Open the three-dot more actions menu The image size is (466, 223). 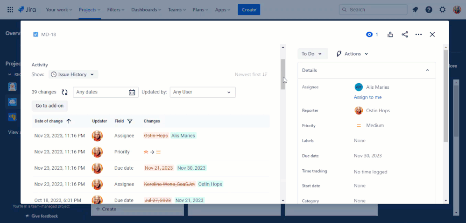tap(418, 35)
